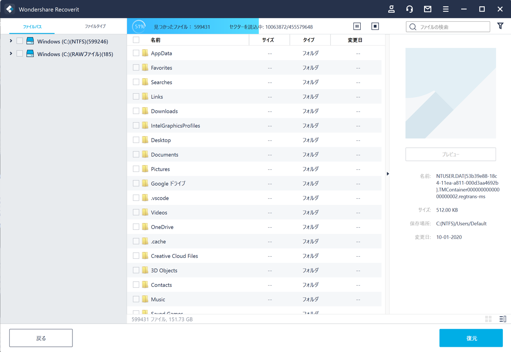Open the mail feedback icon
Image resolution: width=511 pixels, height=352 pixels.
click(x=428, y=9)
